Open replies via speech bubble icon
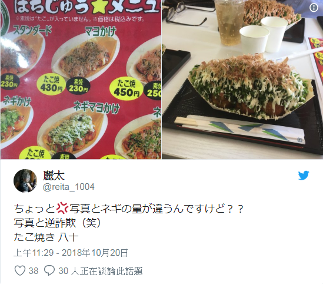This screenshot has width=323, height=284. [x=49, y=270]
